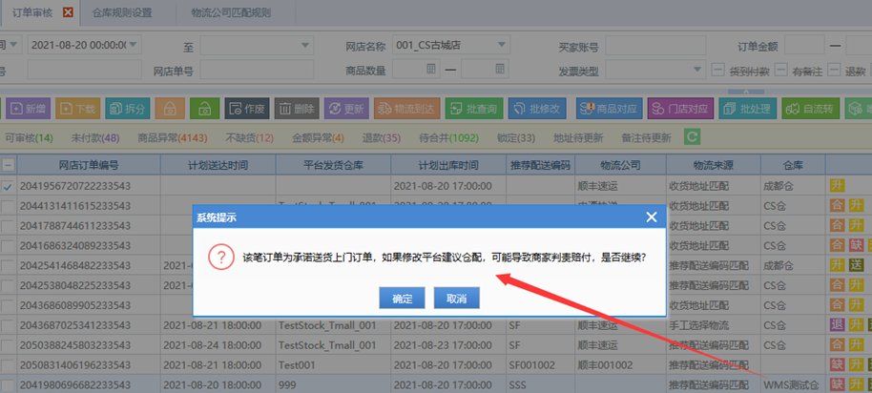This screenshot has height=393, width=872.
Task: Select the 退款(35) filter tab
Action: click(x=382, y=137)
